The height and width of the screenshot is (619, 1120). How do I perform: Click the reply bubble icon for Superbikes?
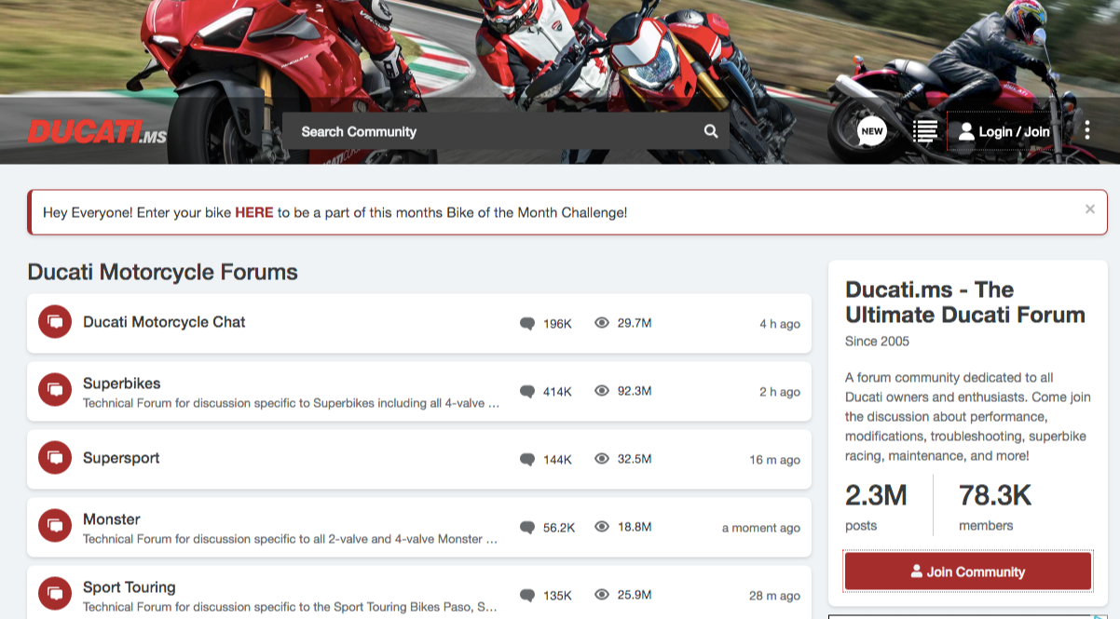coord(527,392)
